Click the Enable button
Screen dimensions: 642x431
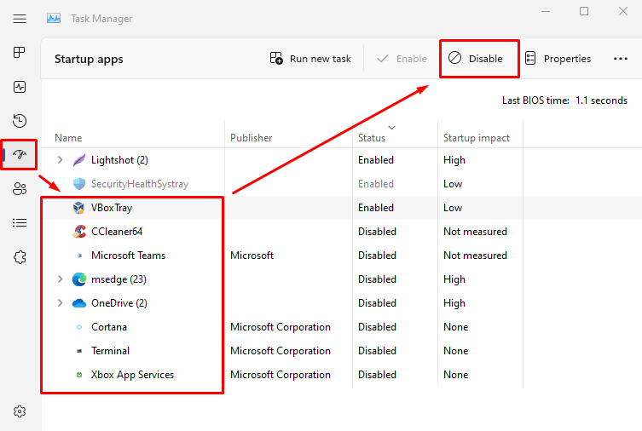402,59
